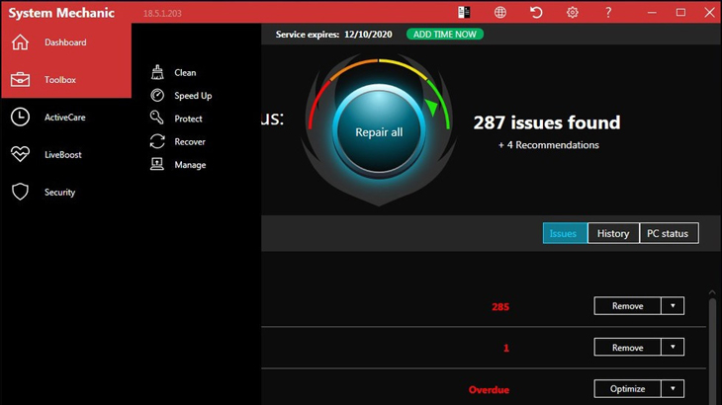Click Optimize button in the Overdue row

tap(628, 389)
